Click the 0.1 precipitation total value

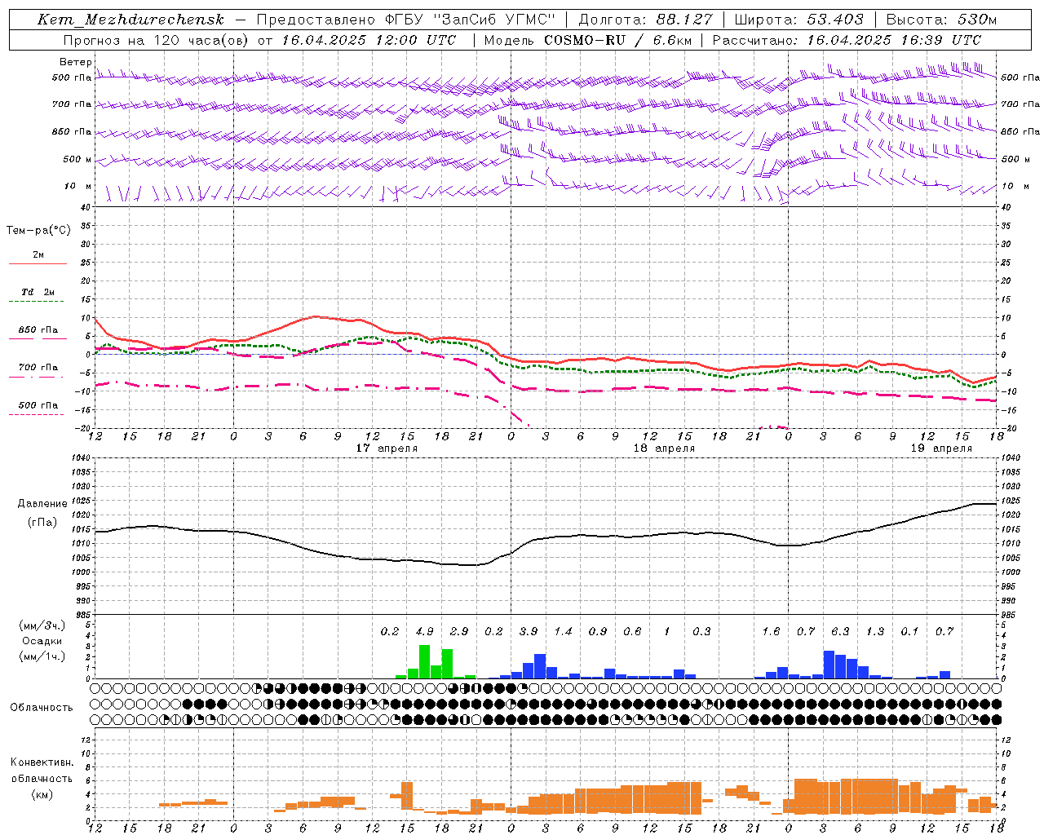[909, 631]
